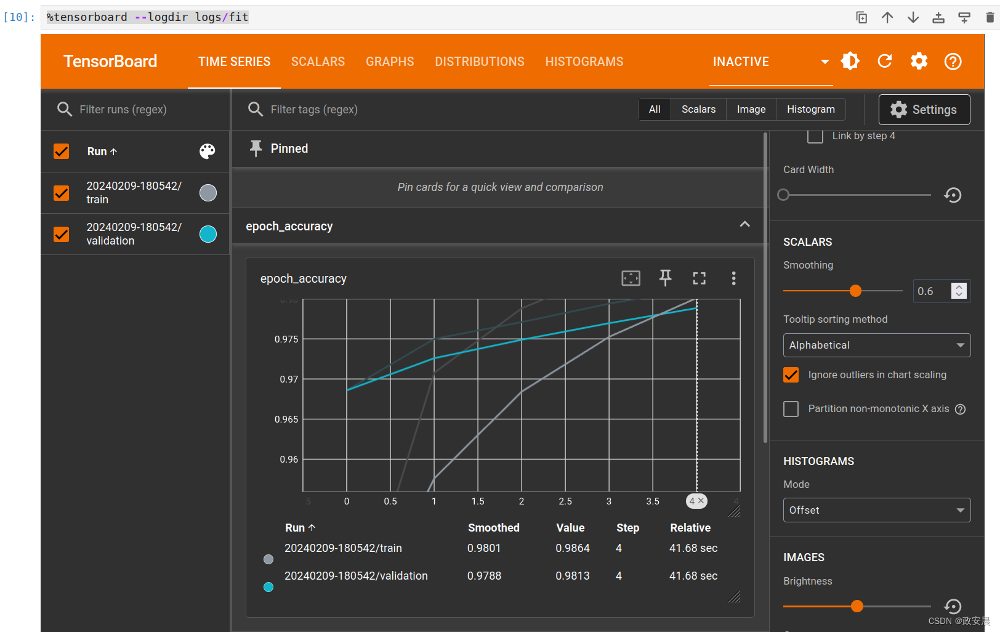Click the partition X axis help icon
Image resolution: width=1000 pixels, height=632 pixels.
pos(960,409)
